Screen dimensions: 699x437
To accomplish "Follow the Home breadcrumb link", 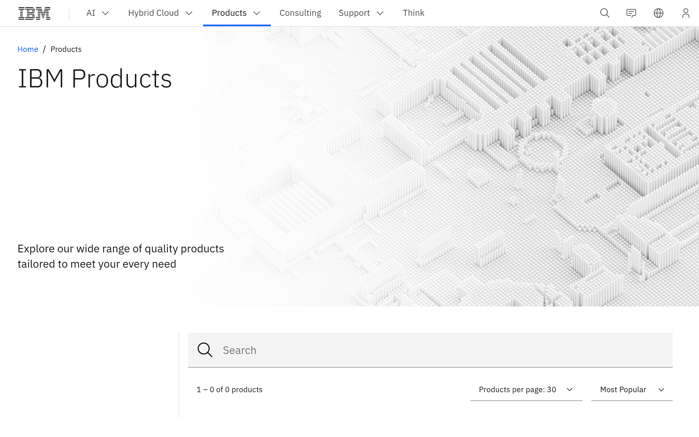I will (x=28, y=49).
